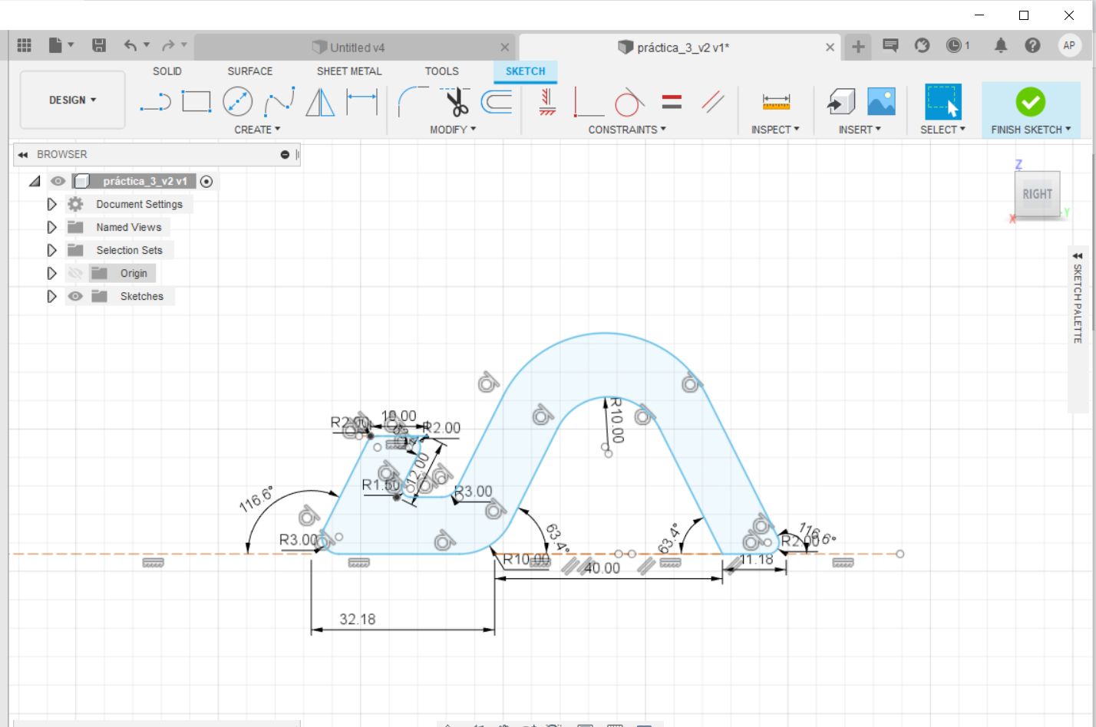Switch to the SKETCH tab
Viewport: 1096px width, 727px height.
point(525,71)
